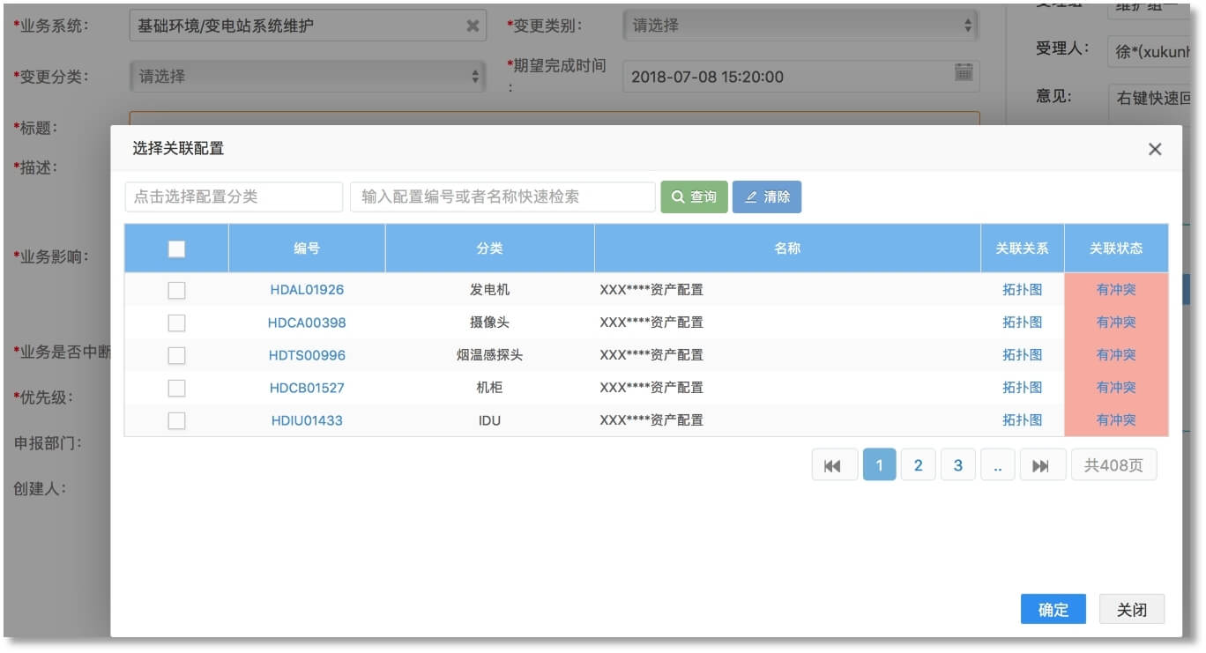1206x653 pixels.
Task: Open the 点击选择配置分类 category picker
Action: 232,197
